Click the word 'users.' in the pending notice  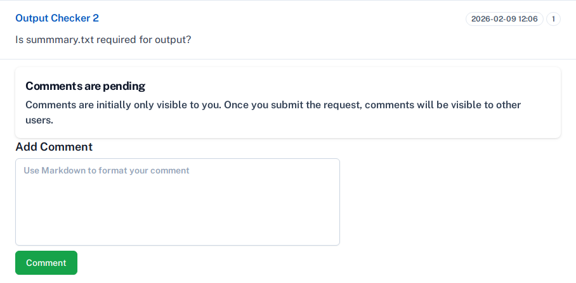tap(39, 120)
